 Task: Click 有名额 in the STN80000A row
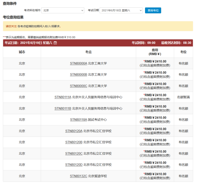(183, 63)
